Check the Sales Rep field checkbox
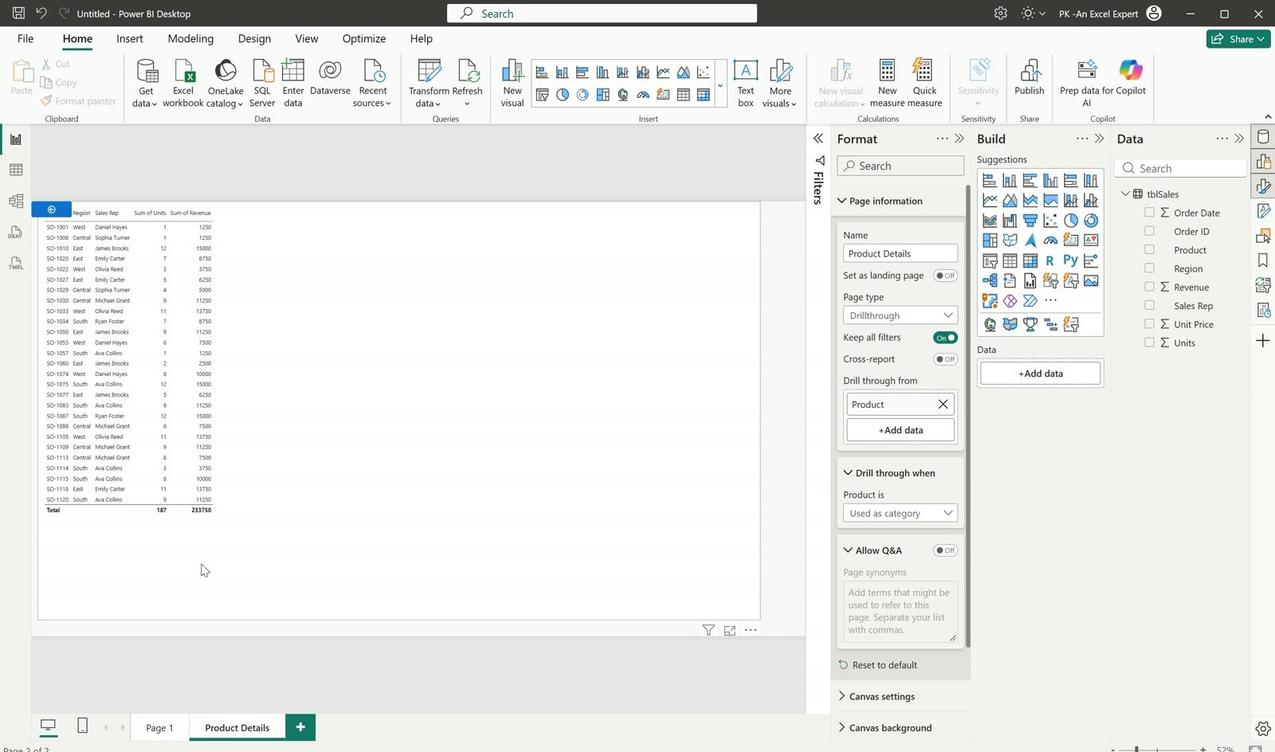Image resolution: width=1275 pixels, height=752 pixels. (x=1149, y=305)
